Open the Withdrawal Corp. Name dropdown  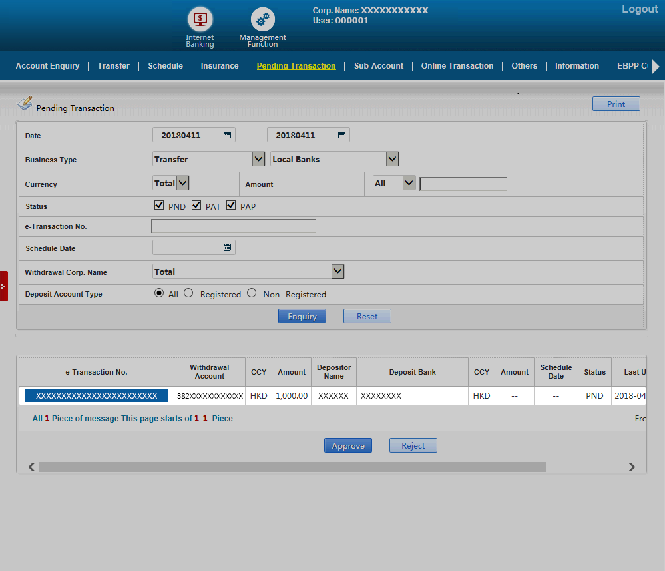pyautogui.click(x=337, y=272)
